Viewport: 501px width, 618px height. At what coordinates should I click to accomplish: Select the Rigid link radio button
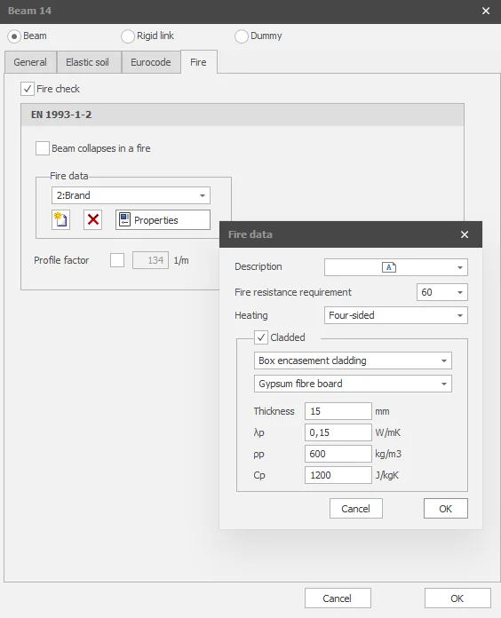click(128, 36)
